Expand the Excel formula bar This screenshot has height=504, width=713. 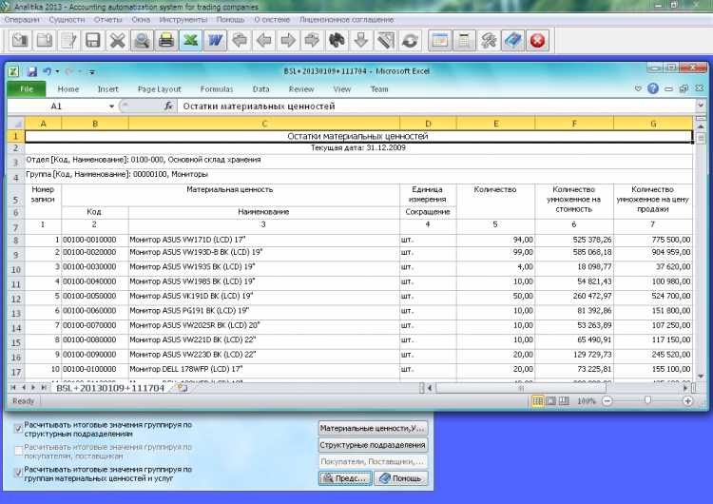pyautogui.click(x=700, y=107)
